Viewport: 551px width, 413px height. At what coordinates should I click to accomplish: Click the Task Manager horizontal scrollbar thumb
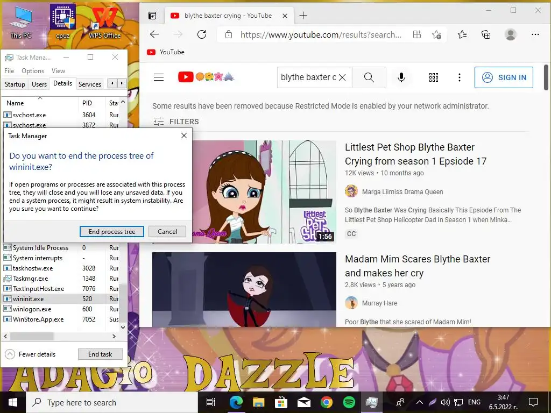[x=32, y=336]
